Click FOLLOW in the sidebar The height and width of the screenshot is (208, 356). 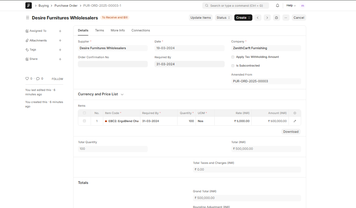coord(57,79)
